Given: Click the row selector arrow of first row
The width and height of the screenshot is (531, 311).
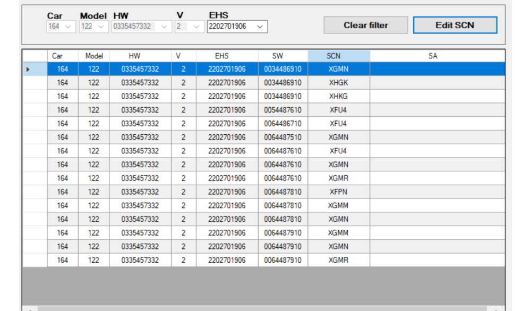Looking at the screenshot, I should pos(29,69).
